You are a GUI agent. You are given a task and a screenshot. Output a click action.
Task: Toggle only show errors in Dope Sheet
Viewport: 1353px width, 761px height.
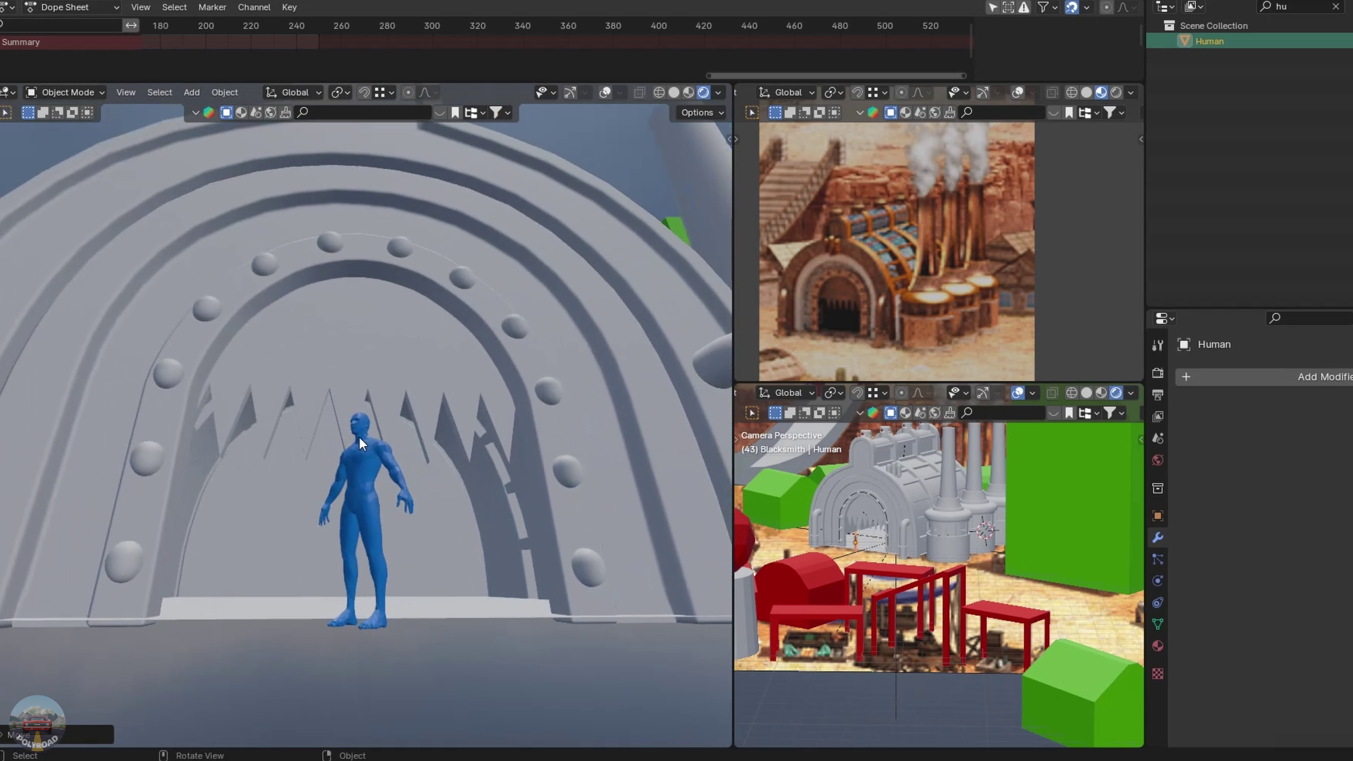1023,7
